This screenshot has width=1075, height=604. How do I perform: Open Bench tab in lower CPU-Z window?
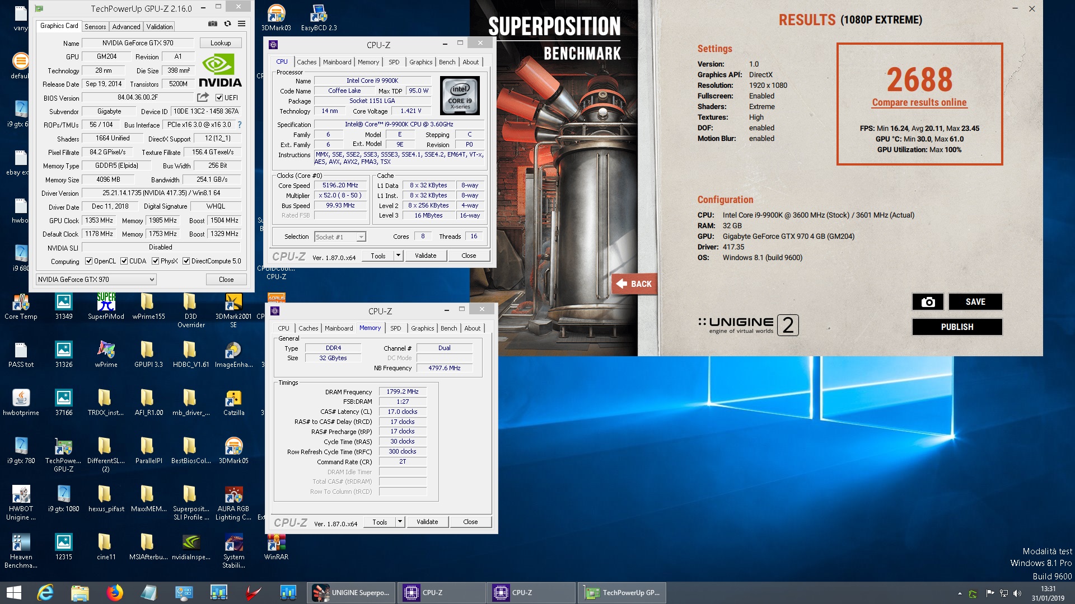pyautogui.click(x=449, y=328)
